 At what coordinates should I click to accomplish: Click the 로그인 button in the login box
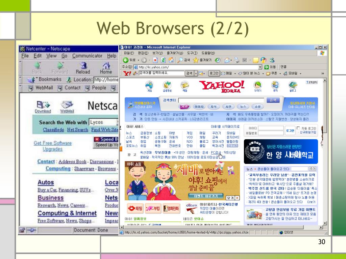[x=290, y=131]
